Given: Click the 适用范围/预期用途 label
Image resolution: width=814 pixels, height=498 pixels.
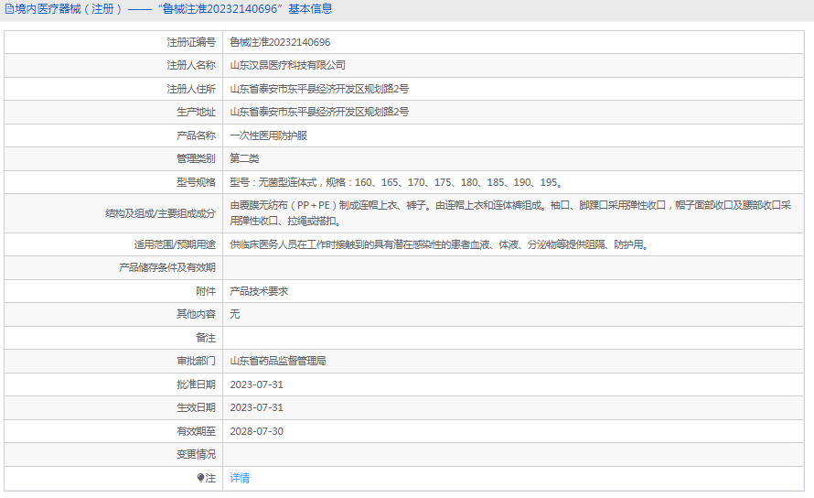Looking at the screenshot, I should click(175, 244).
